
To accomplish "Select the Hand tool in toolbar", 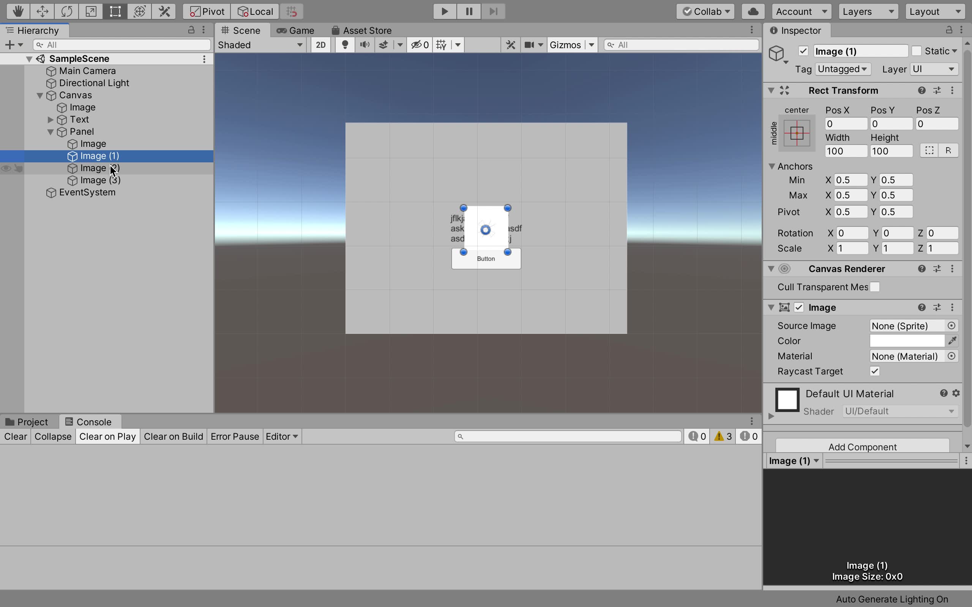I will 18,11.
